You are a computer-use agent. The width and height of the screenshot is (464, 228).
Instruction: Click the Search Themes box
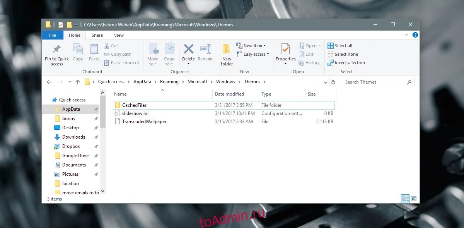(378, 82)
